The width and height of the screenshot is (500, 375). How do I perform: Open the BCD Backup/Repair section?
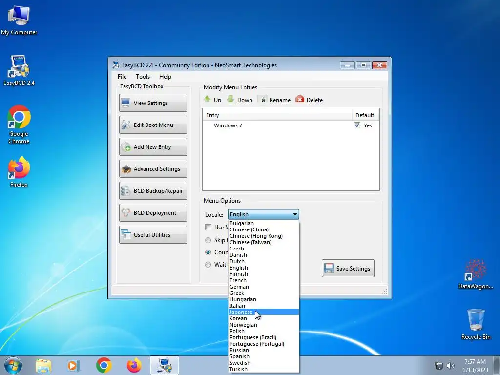(153, 191)
